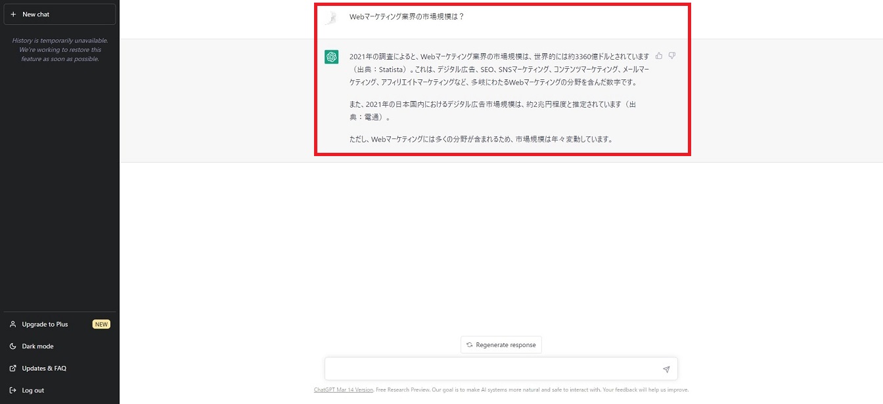Click the plus icon beside New chat
Image resolution: width=883 pixels, height=404 pixels.
[13, 14]
